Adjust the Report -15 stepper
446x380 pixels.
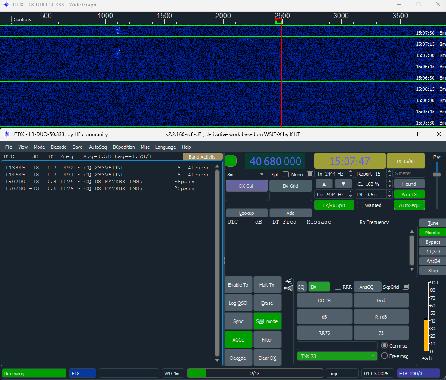point(390,174)
